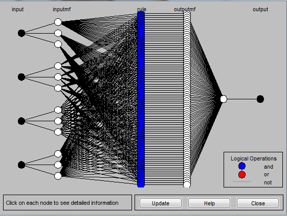
Task: Click the third black input node
Action: (21, 121)
